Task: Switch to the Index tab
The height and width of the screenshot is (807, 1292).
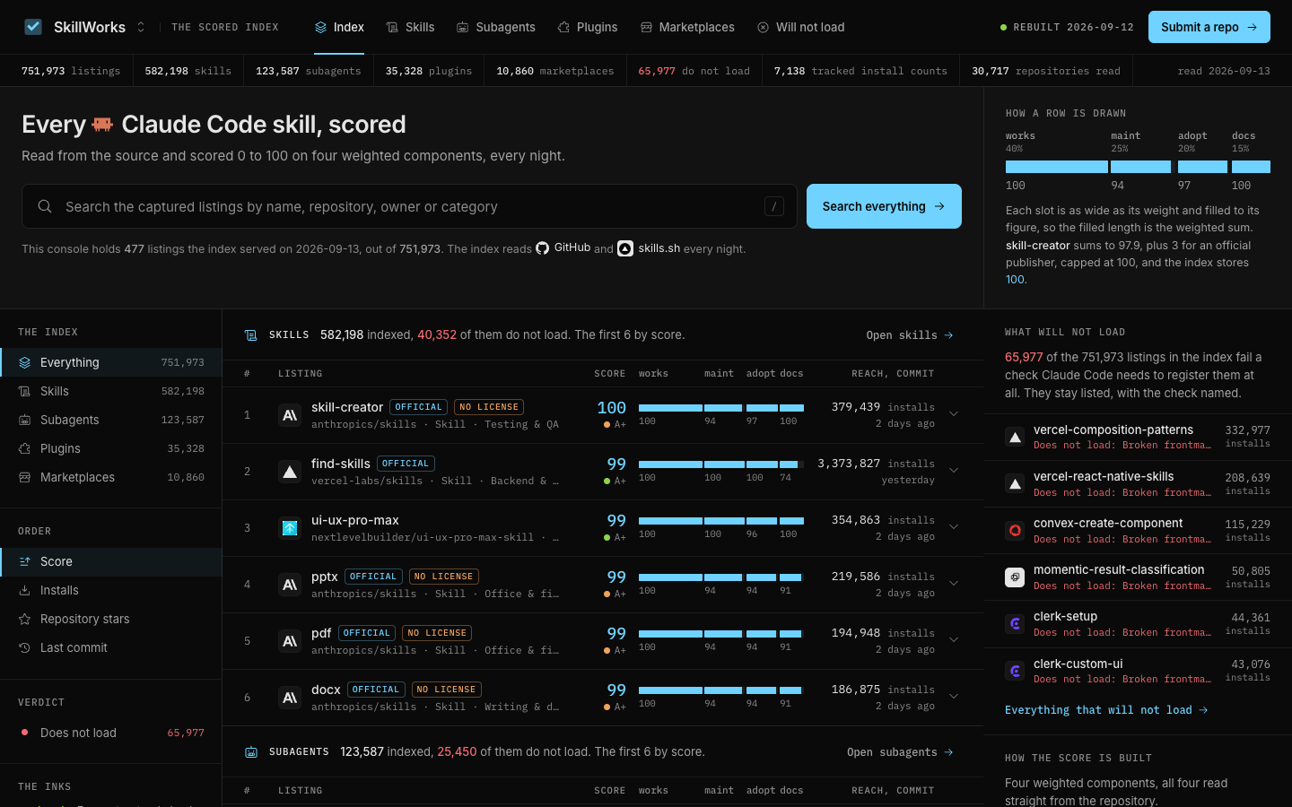Action: tap(339, 27)
